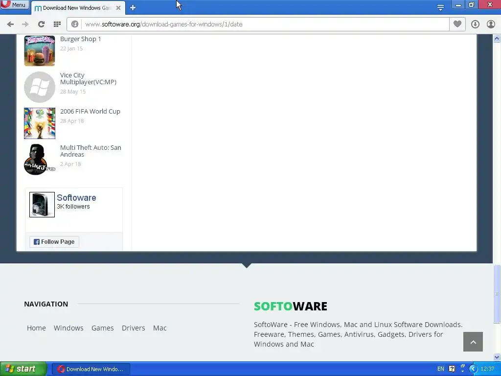501x376 pixels.
Task: Go back with the back arrow
Action: [x=10, y=24]
